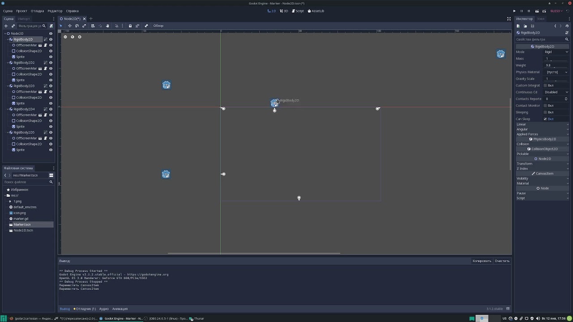Add a new node with plus icon
The image size is (573, 322).
[6, 26]
